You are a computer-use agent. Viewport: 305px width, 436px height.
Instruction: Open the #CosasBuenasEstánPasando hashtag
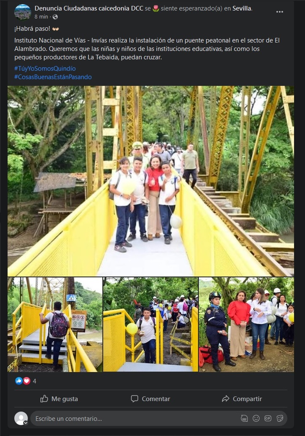coord(53,77)
